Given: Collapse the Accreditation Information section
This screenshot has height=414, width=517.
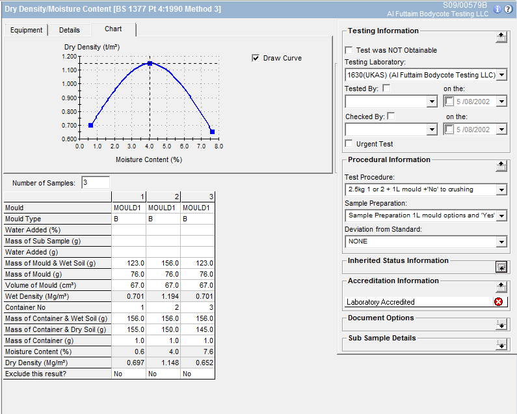Looking at the screenshot, I should 501,287.
